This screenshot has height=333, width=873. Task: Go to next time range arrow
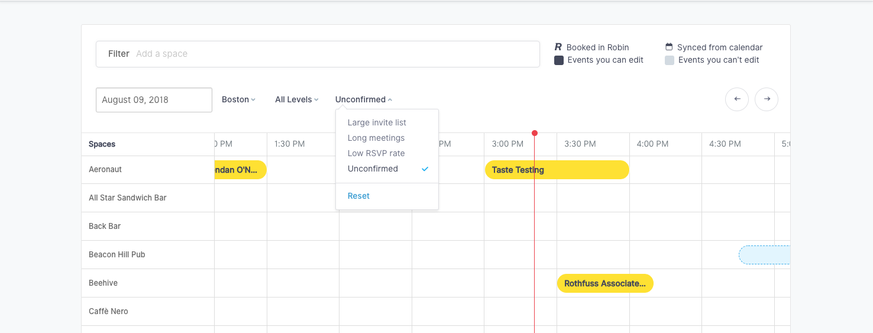point(767,99)
